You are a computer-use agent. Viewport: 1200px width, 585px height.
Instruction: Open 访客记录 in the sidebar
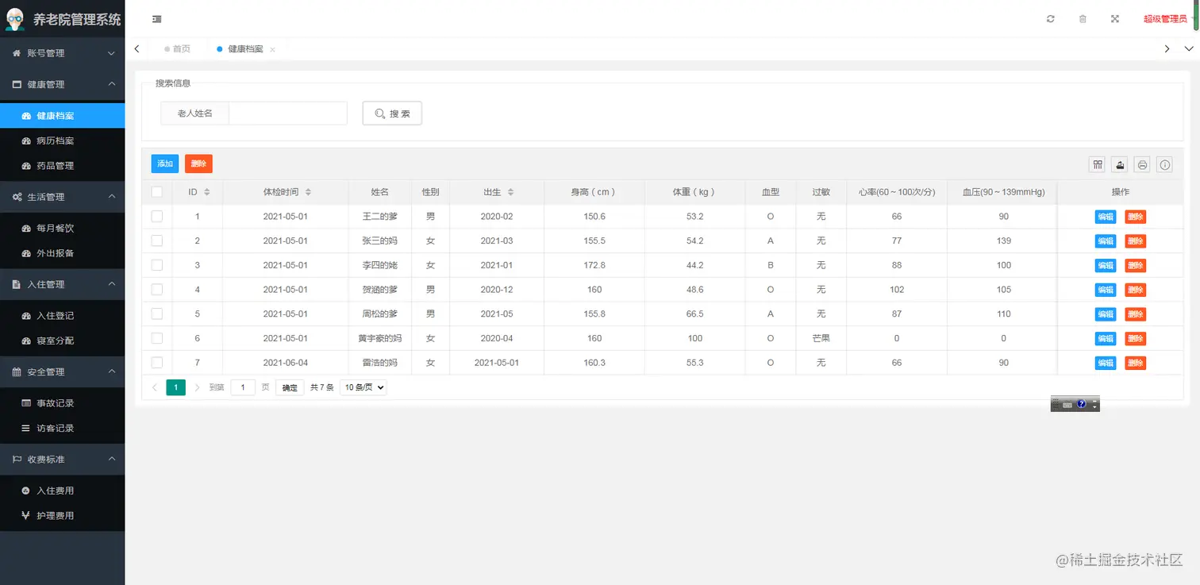[63, 428]
